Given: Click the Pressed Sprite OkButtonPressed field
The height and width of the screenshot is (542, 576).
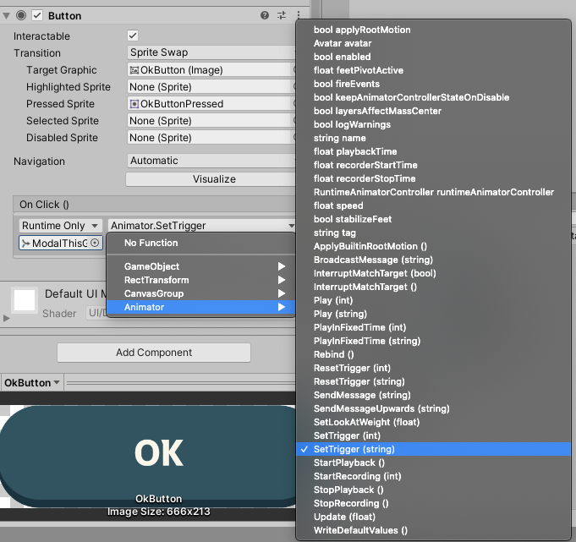Looking at the screenshot, I should pyautogui.click(x=211, y=103).
